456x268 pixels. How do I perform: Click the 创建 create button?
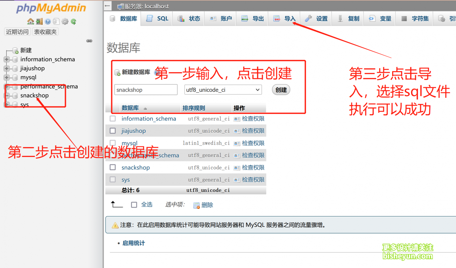point(281,90)
